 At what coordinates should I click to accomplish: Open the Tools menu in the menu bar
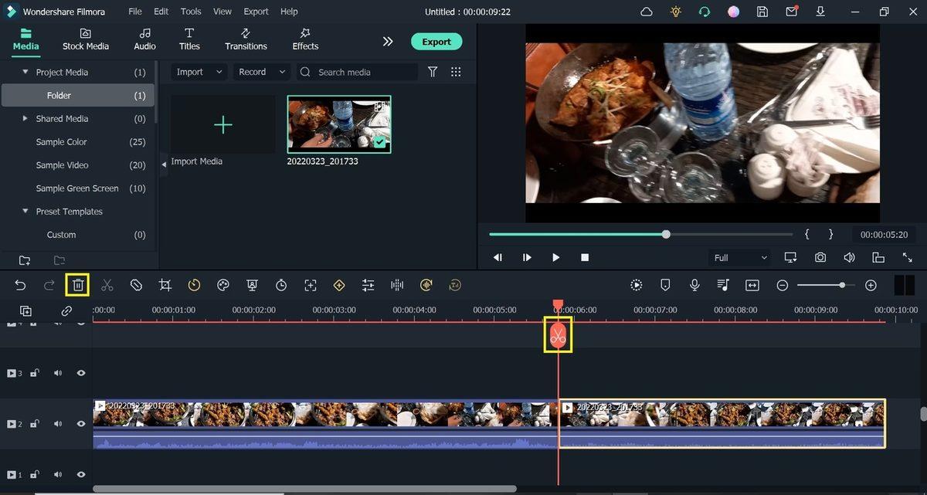[x=190, y=11]
